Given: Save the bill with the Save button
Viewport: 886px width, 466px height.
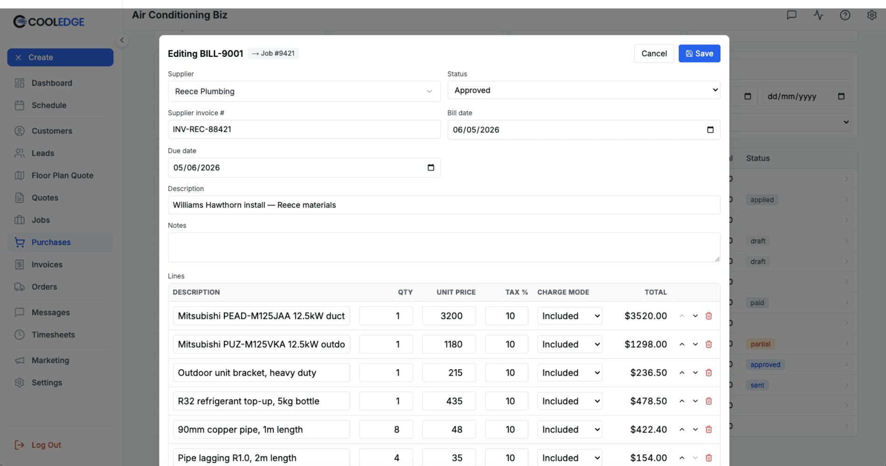Looking at the screenshot, I should tap(699, 54).
